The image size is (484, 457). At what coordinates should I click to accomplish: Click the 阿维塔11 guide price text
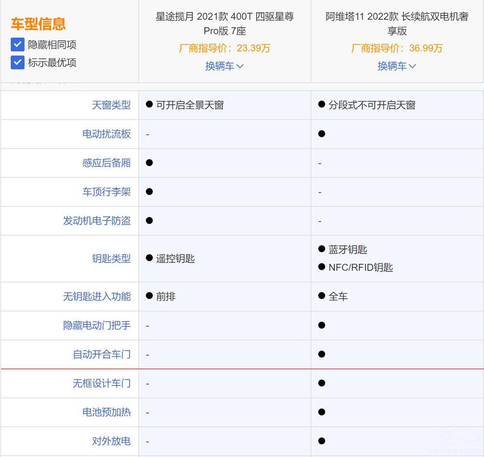click(x=397, y=48)
